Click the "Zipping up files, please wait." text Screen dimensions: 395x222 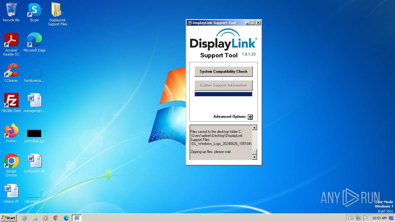[211, 152]
